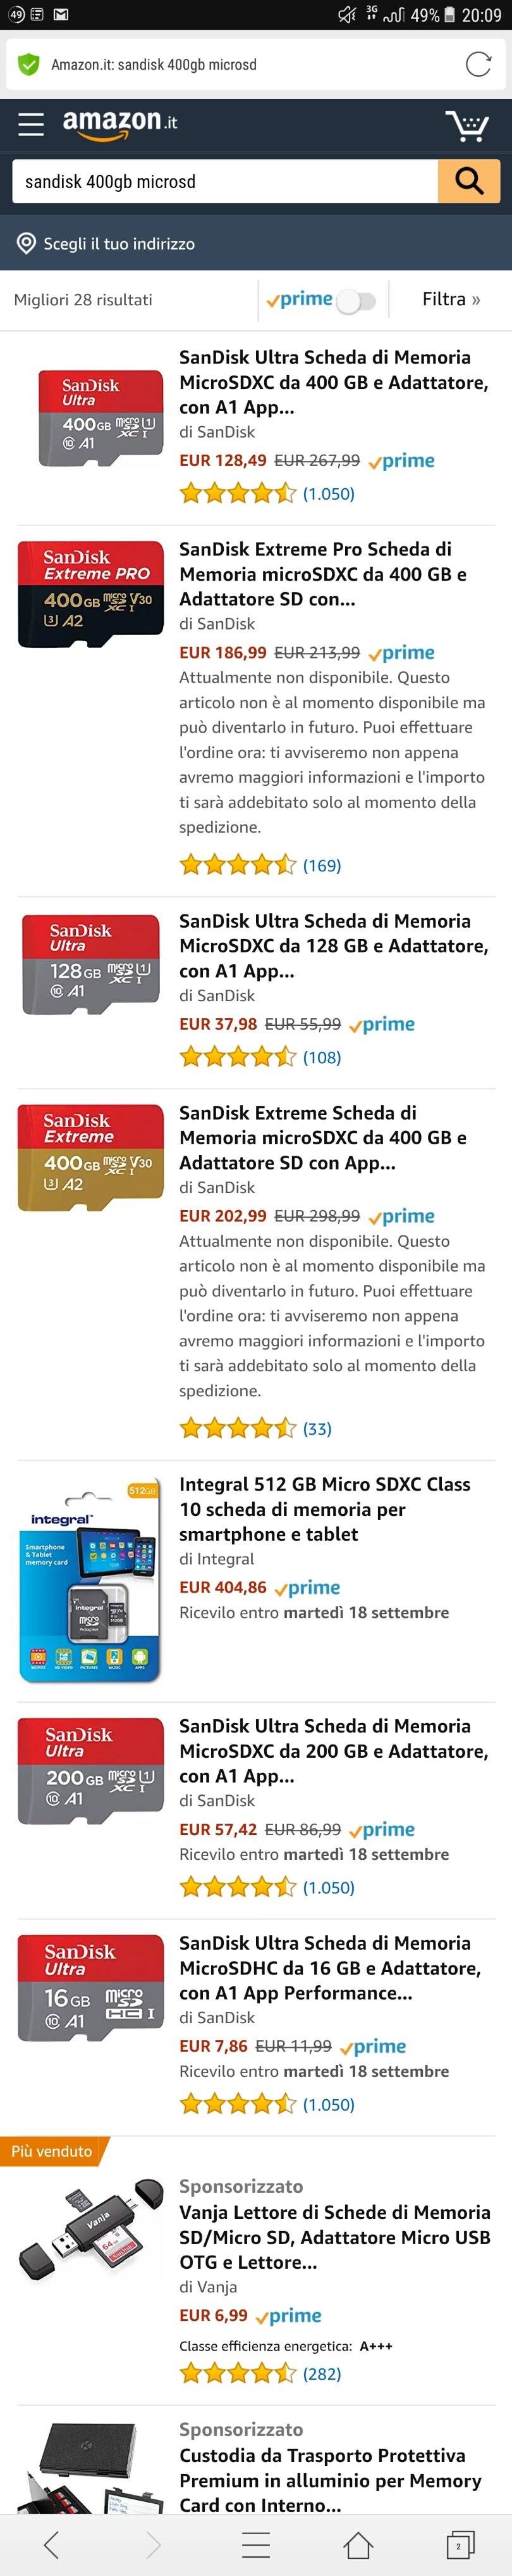The height and width of the screenshot is (2576, 512).
Task: View the SanDisk Ultra 200 GB card thumbnail
Action: click(x=90, y=1770)
